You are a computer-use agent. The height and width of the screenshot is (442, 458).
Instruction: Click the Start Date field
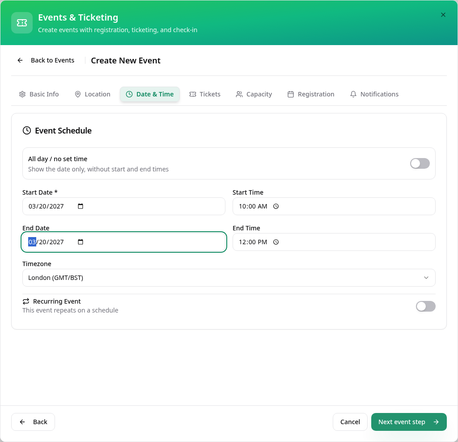click(x=124, y=206)
